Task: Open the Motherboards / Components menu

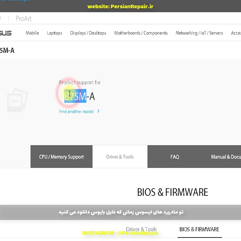Action: (141, 33)
